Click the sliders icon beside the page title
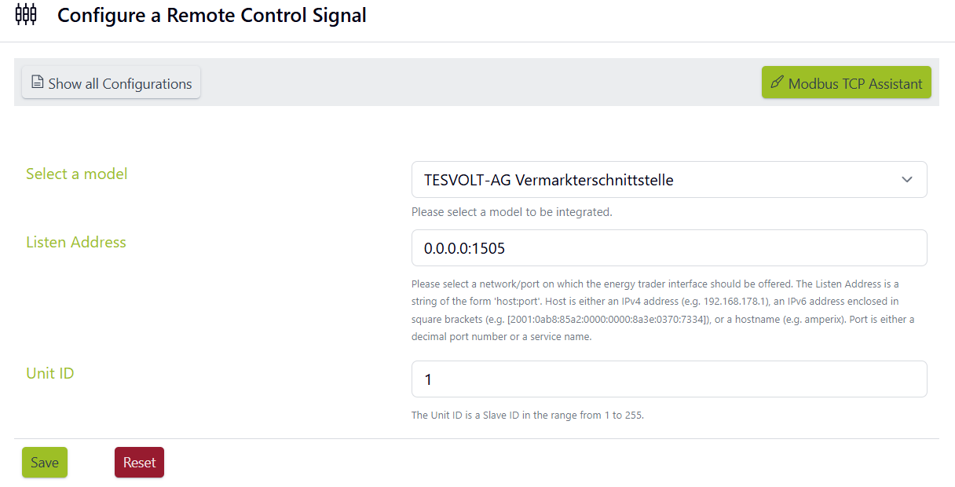955x487 pixels. [x=26, y=15]
